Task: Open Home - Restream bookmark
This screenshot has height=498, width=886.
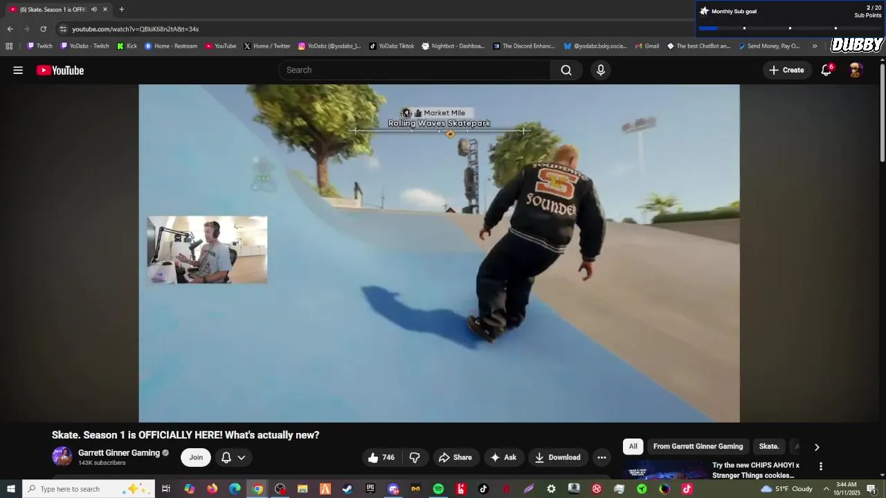Action: pos(171,46)
